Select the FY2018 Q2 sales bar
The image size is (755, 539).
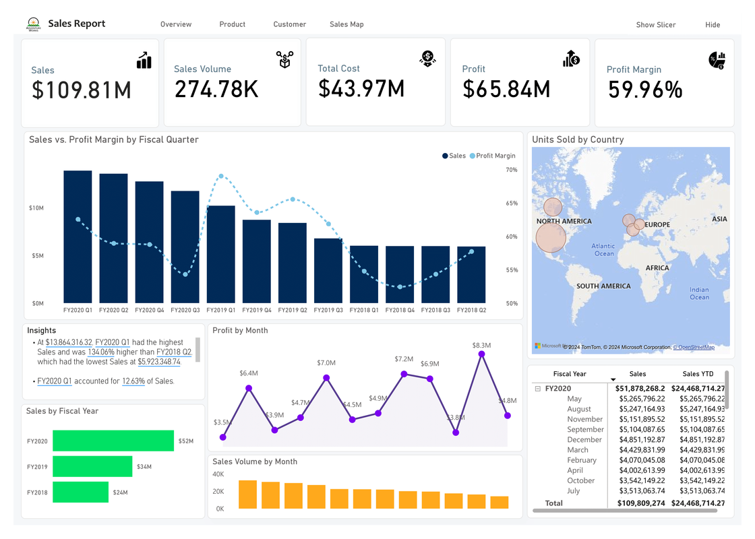471,275
